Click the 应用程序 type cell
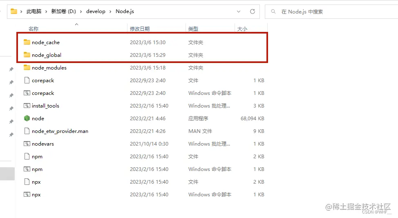 (198, 118)
